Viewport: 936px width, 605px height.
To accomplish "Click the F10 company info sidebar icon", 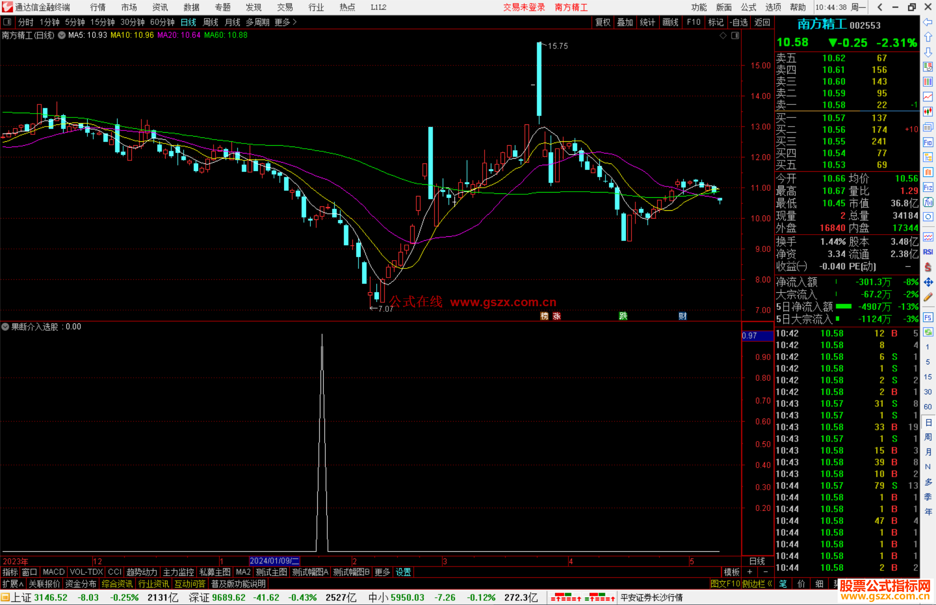I will pyautogui.click(x=928, y=142).
